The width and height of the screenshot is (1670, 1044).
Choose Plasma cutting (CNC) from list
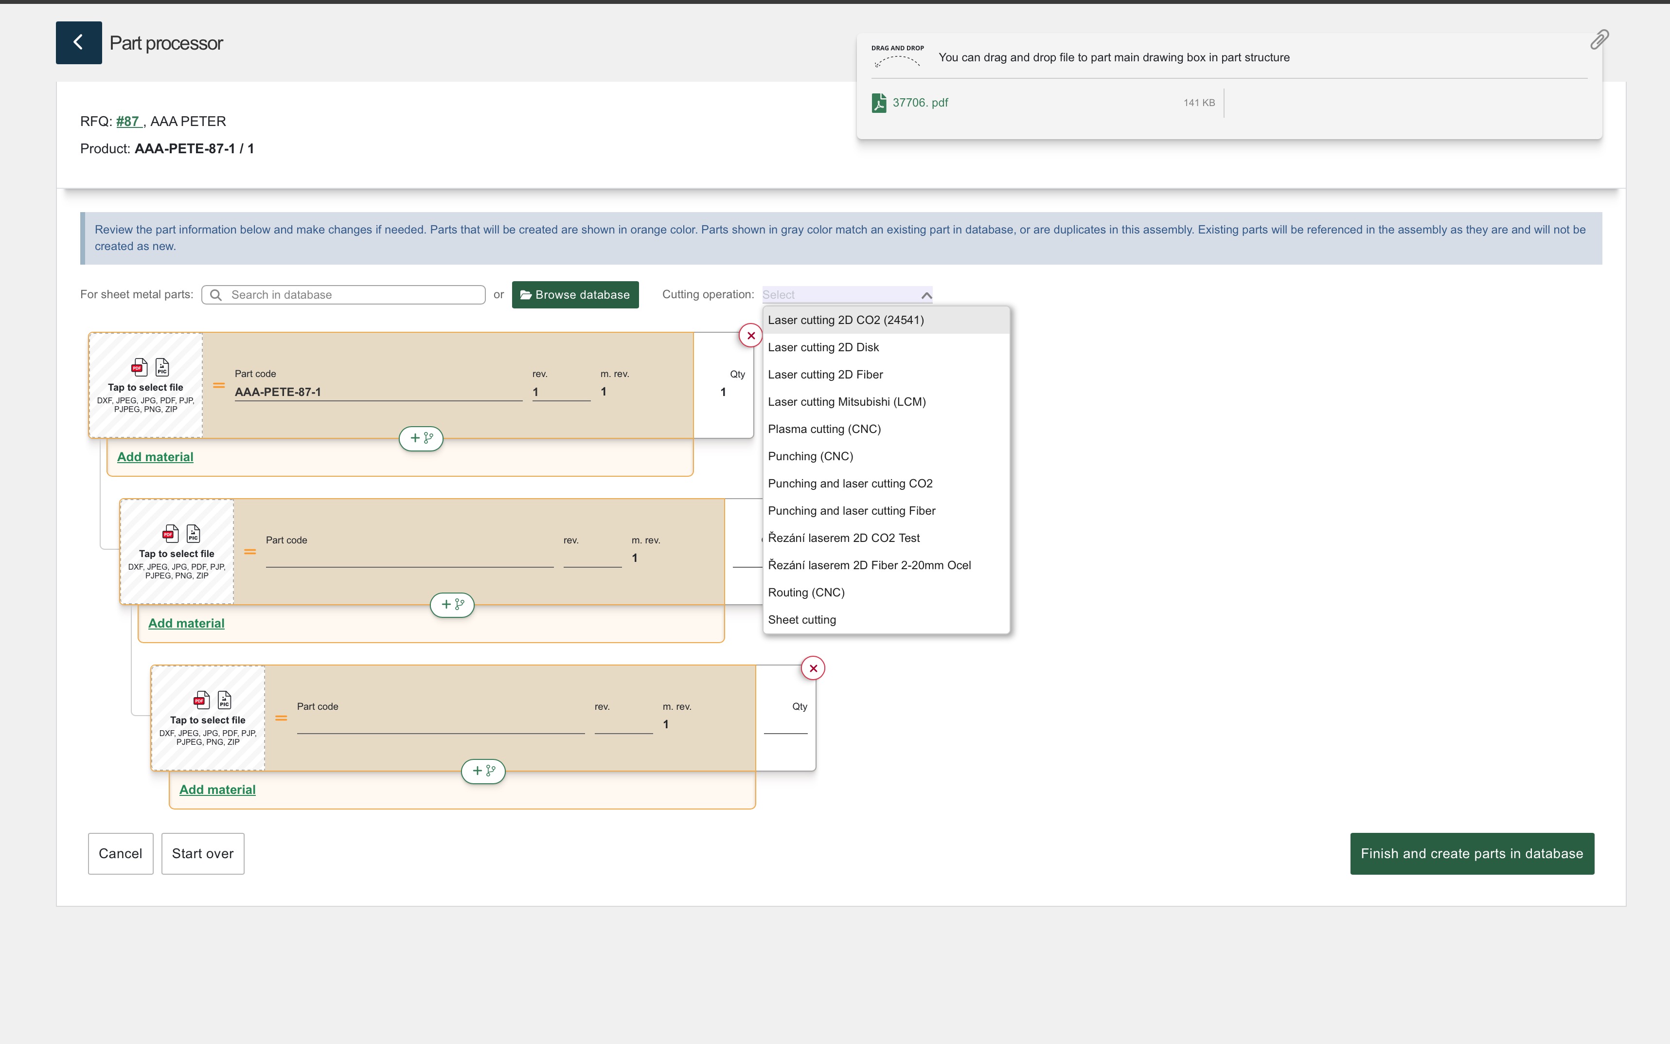click(824, 429)
